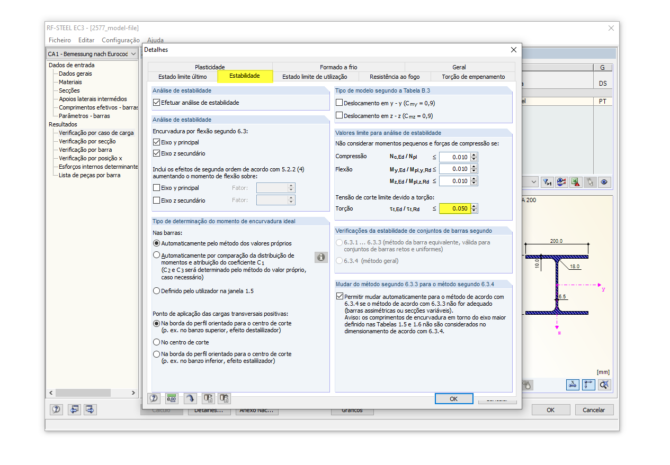The width and height of the screenshot is (670, 465).
Task: Toggle the eye view icon in toolbar
Action: tap(604, 182)
